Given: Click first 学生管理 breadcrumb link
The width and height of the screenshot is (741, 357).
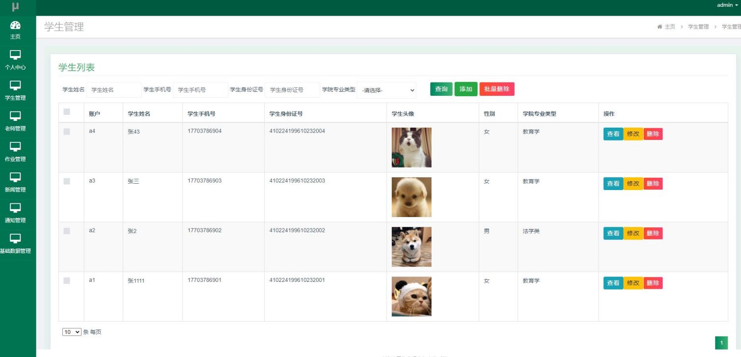Looking at the screenshot, I should click(698, 27).
